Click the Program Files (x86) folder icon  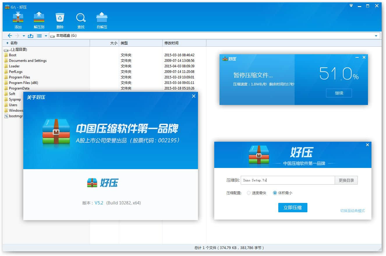click(x=6, y=83)
